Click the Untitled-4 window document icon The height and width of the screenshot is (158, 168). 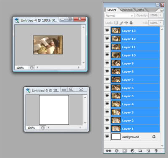(x=17, y=21)
